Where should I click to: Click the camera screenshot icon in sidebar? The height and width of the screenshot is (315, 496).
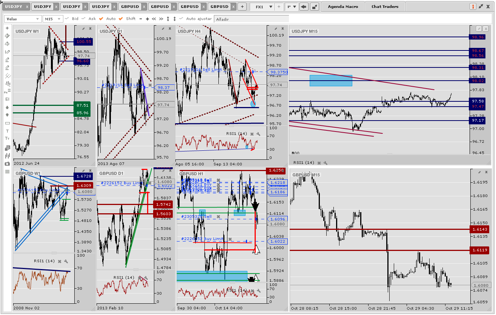7,164
